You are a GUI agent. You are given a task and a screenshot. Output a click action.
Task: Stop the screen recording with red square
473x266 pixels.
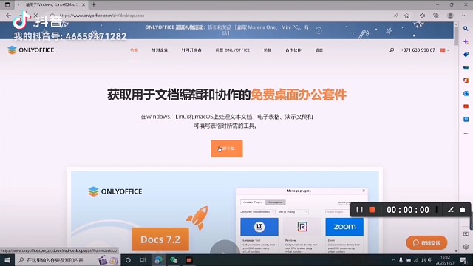click(x=372, y=210)
